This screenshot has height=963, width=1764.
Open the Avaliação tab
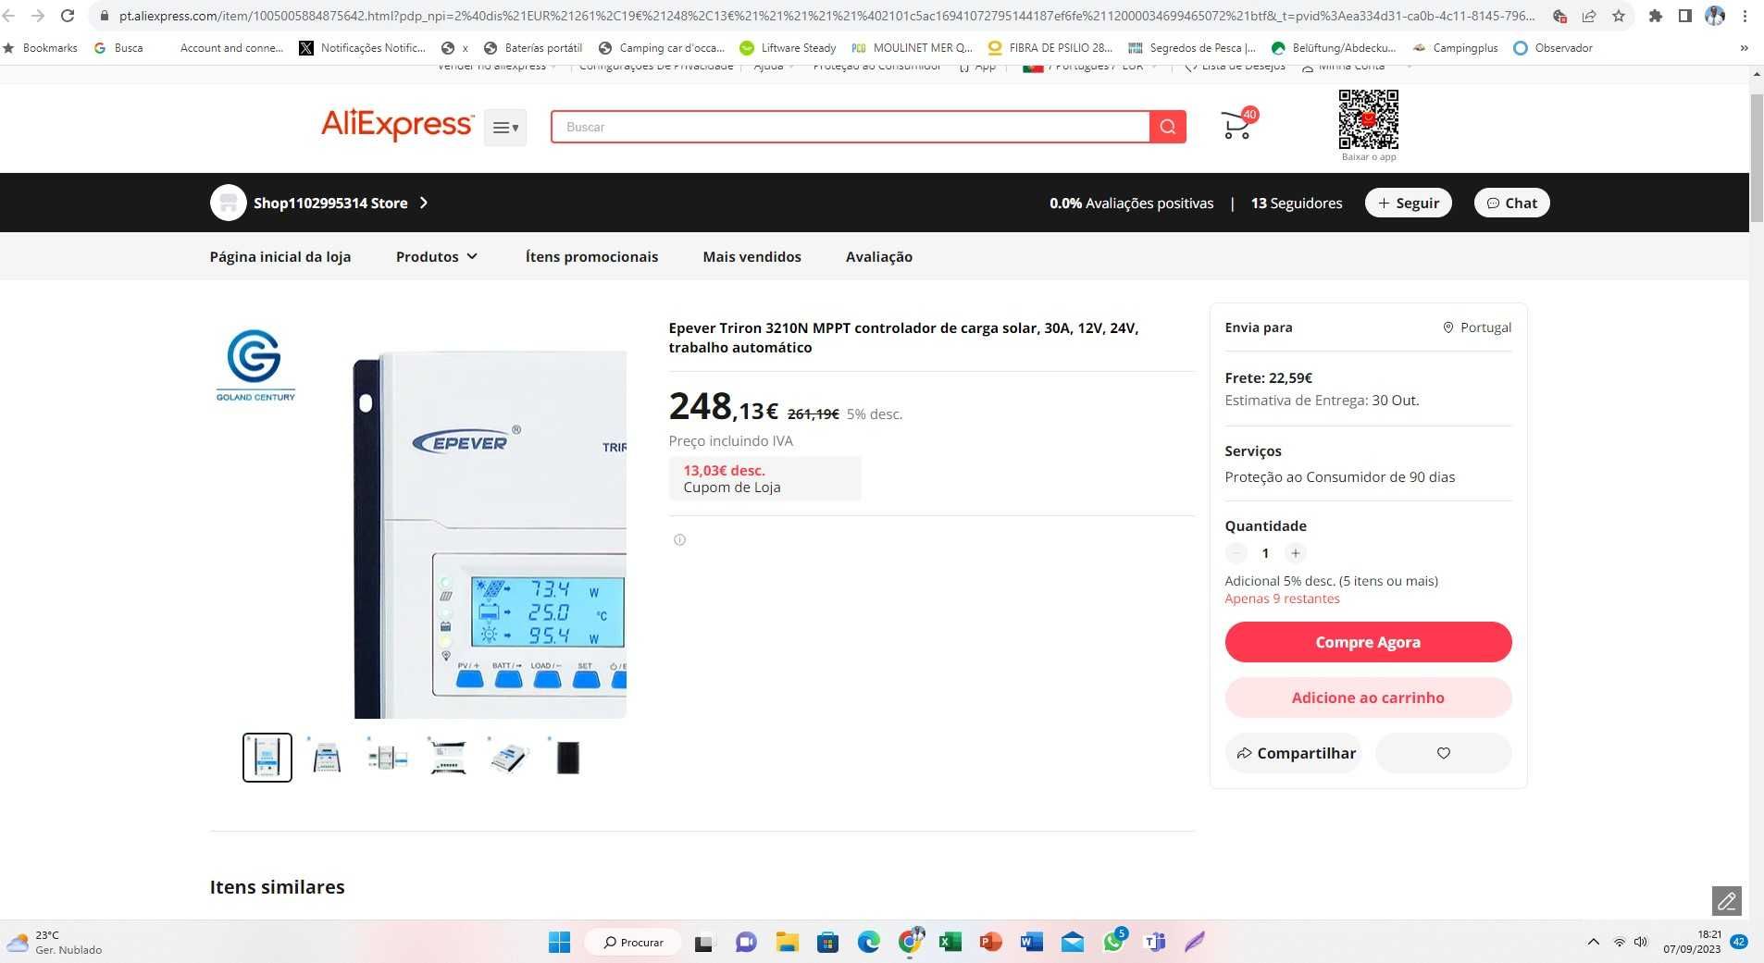click(x=878, y=256)
